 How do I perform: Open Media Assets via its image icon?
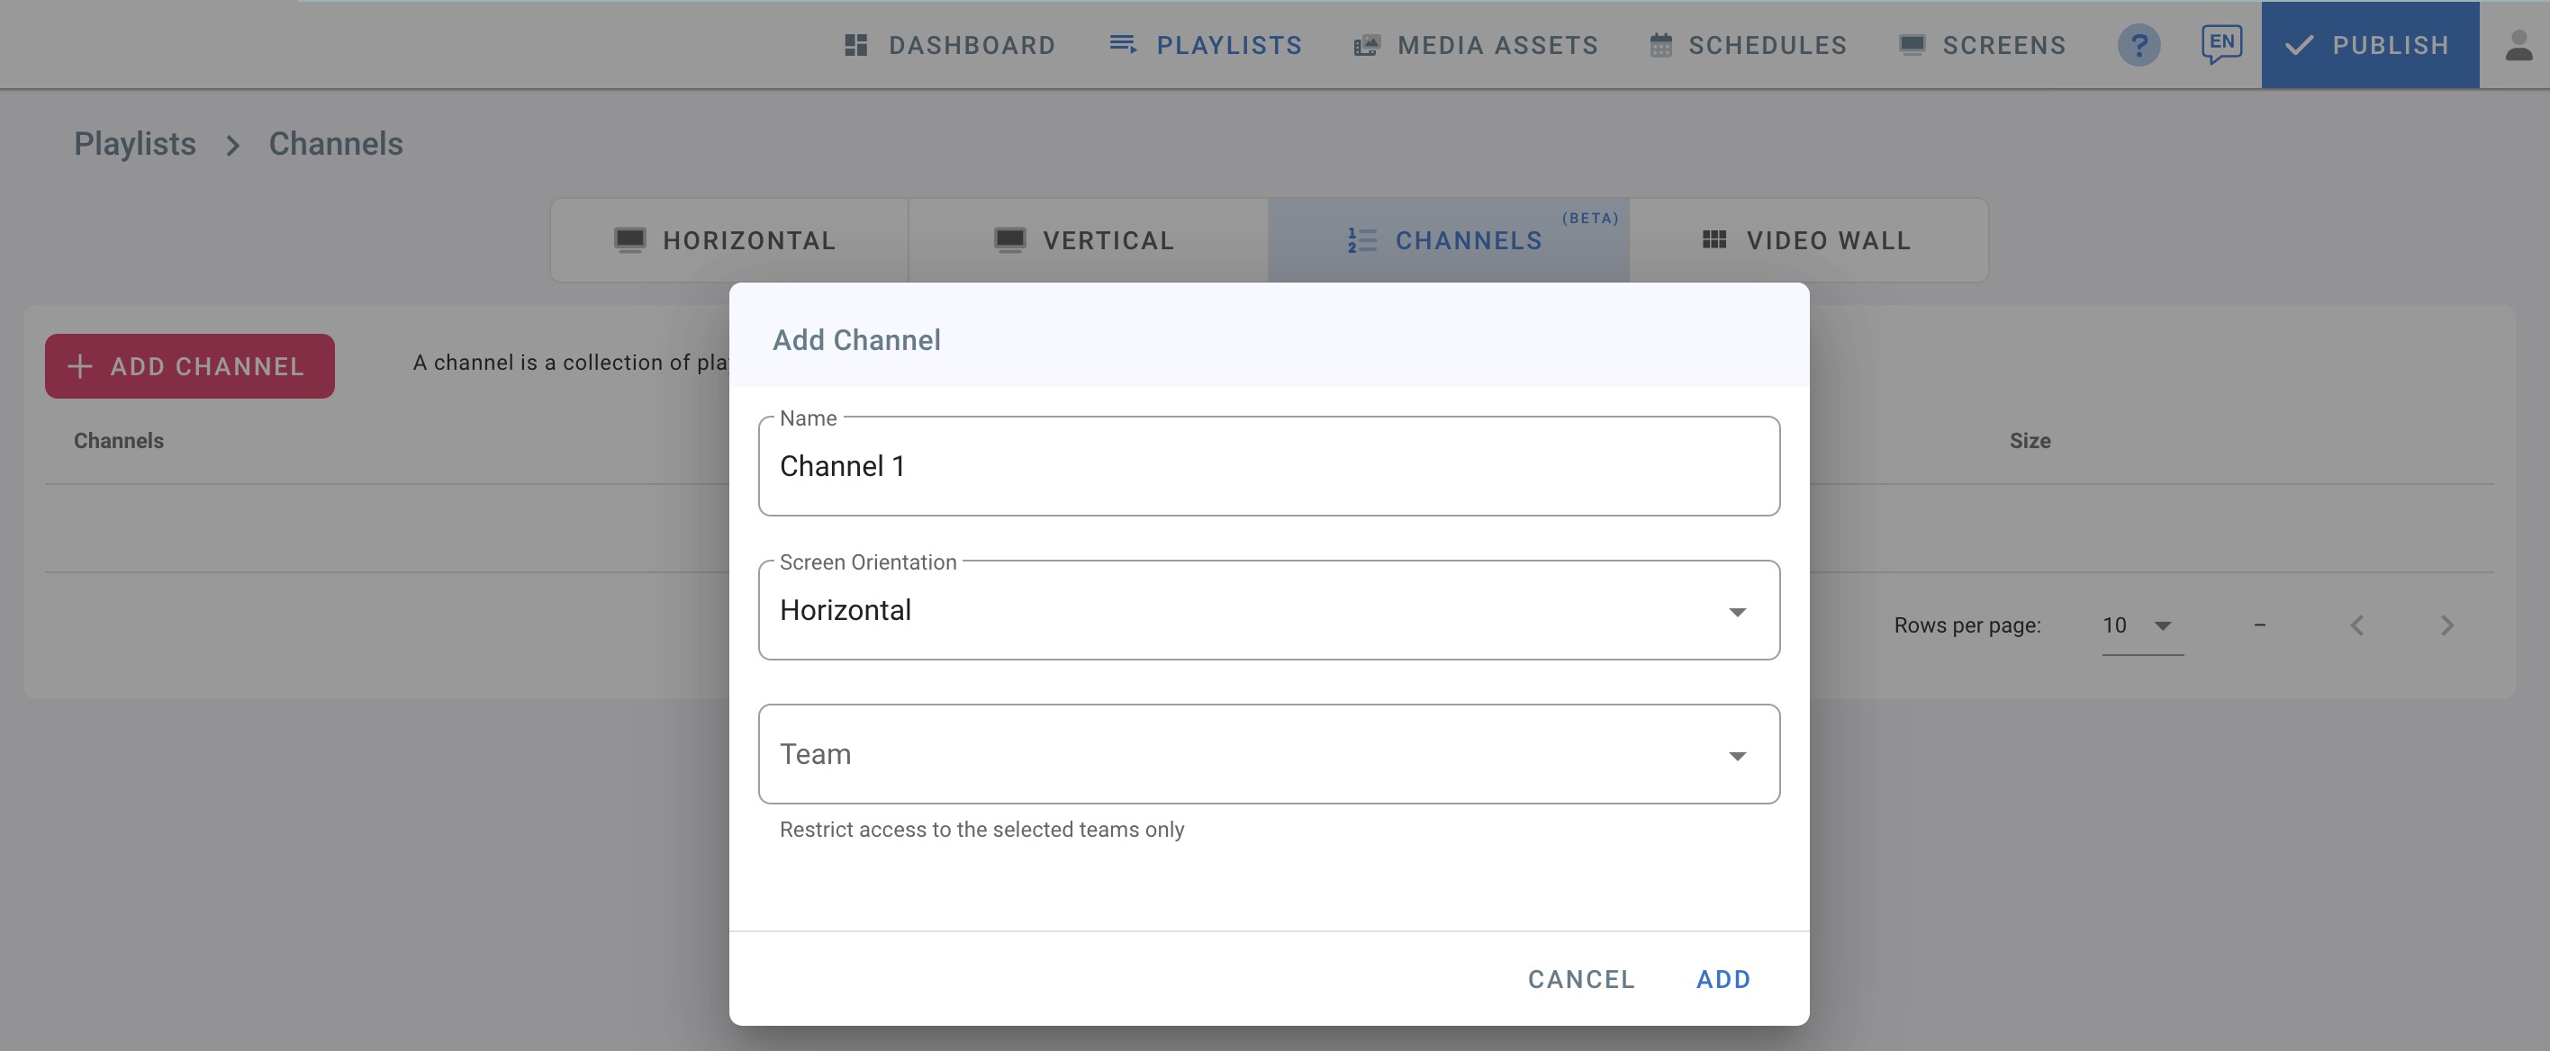1366,44
